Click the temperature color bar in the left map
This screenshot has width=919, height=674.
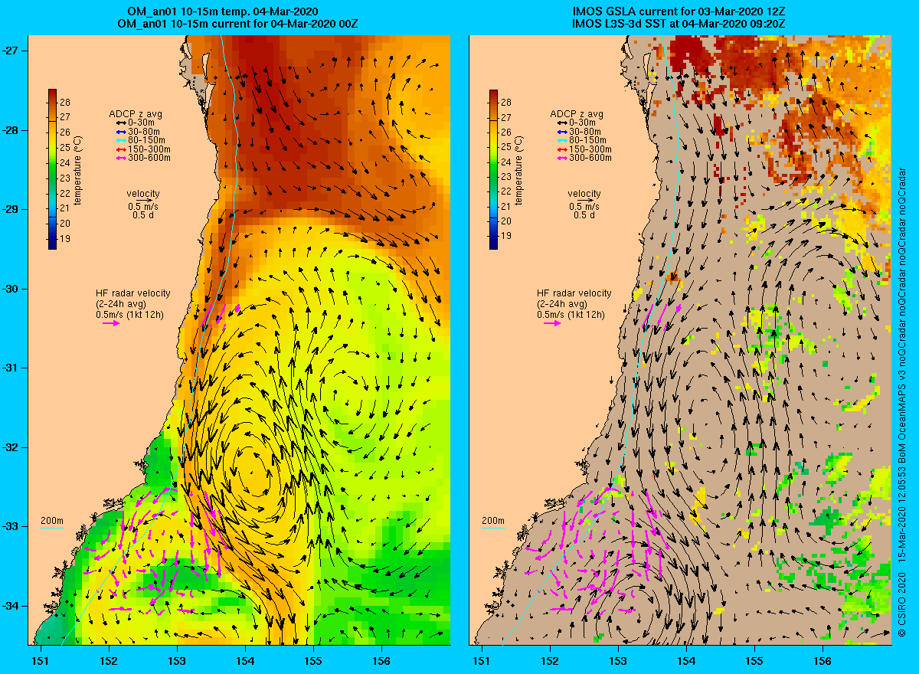(x=52, y=169)
